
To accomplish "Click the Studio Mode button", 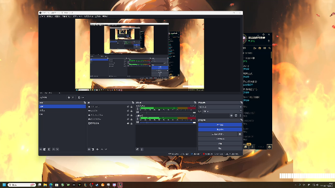I will tap(220, 139).
